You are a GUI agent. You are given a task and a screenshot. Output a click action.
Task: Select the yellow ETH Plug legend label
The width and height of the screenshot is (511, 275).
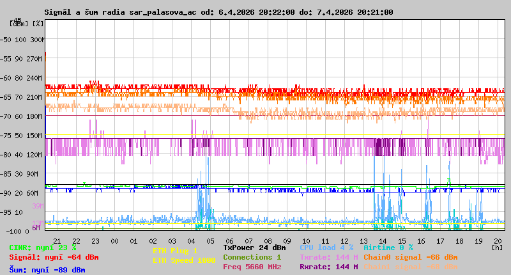(175, 251)
